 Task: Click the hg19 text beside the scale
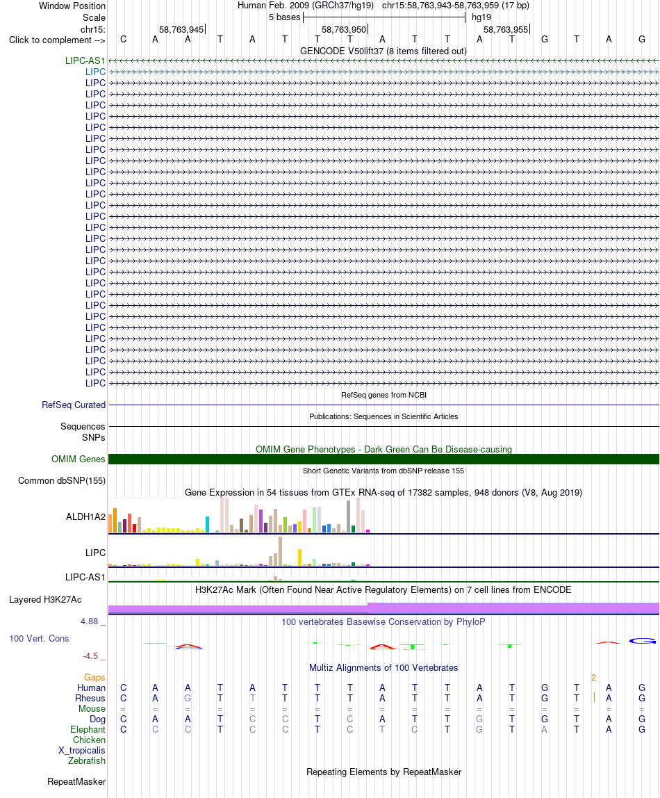481,17
